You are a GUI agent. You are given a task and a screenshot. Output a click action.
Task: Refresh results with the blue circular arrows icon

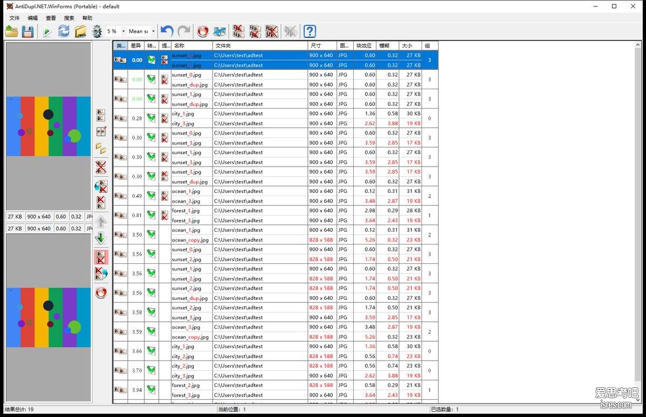(x=64, y=31)
